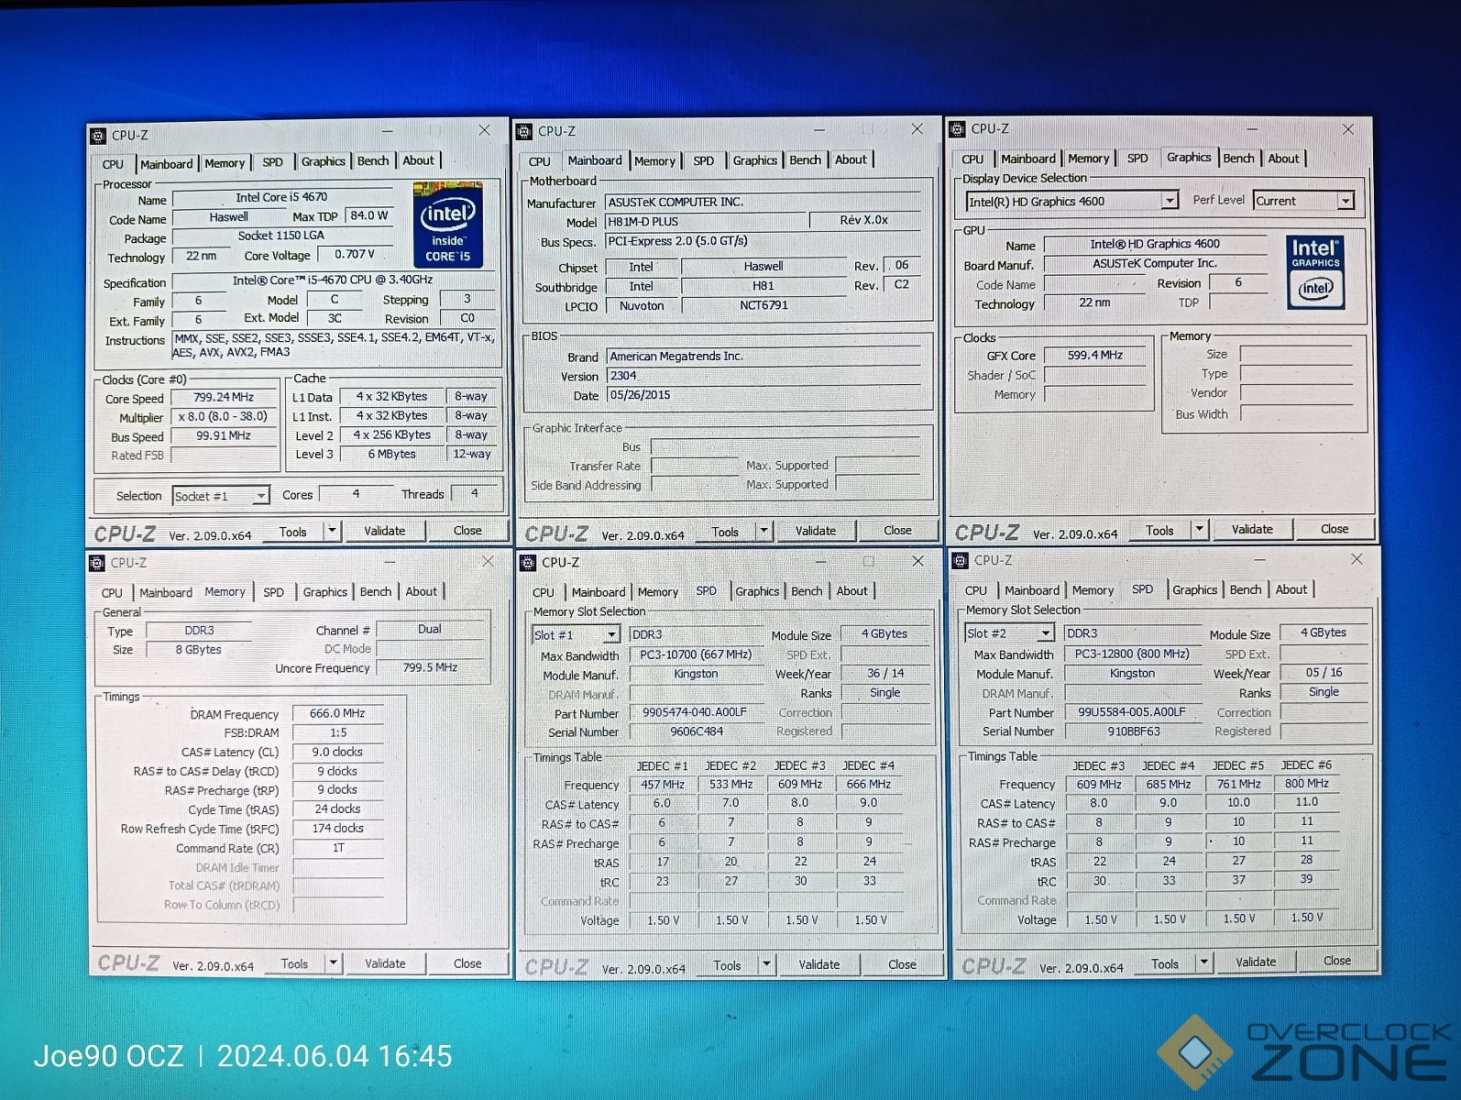This screenshot has height=1100, width=1461.
Task: Click CPU-Z app icon in Slot #1 SPD window title
Action: (528, 562)
